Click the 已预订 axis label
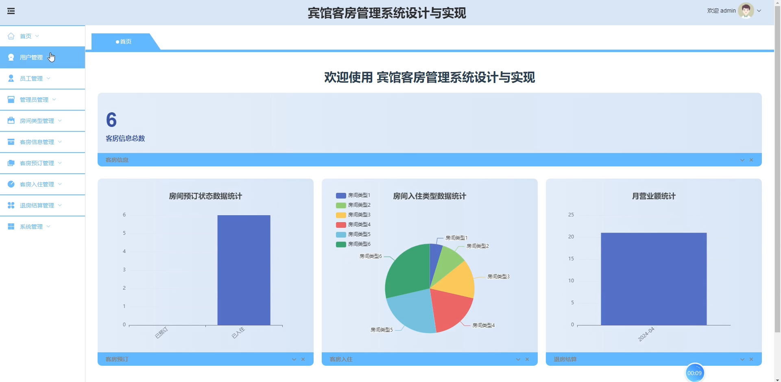Screen dimensions: 781x382 click(161, 333)
